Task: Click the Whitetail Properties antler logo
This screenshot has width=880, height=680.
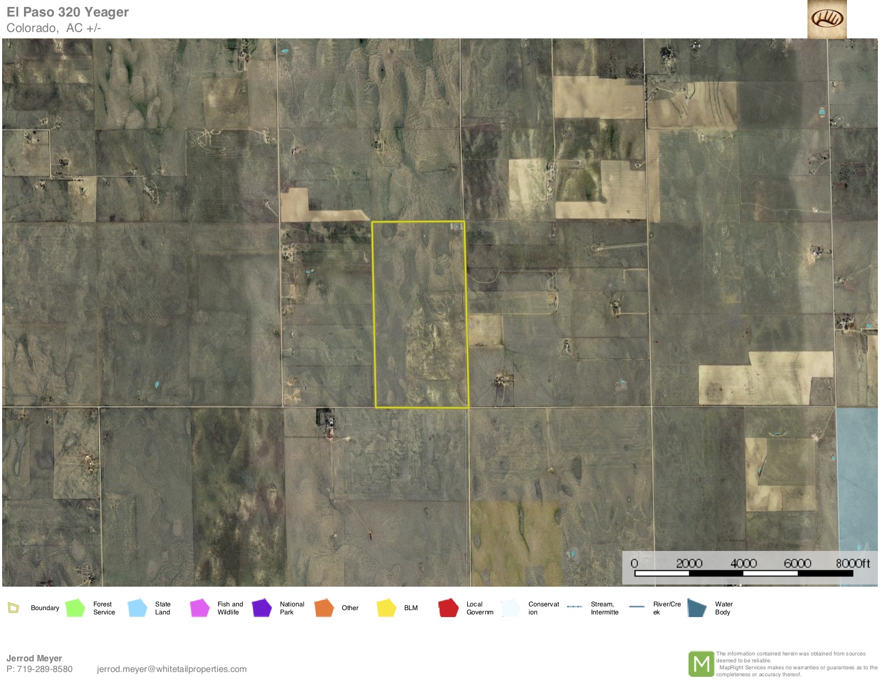Action: pyautogui.click(x=827, y=19)
